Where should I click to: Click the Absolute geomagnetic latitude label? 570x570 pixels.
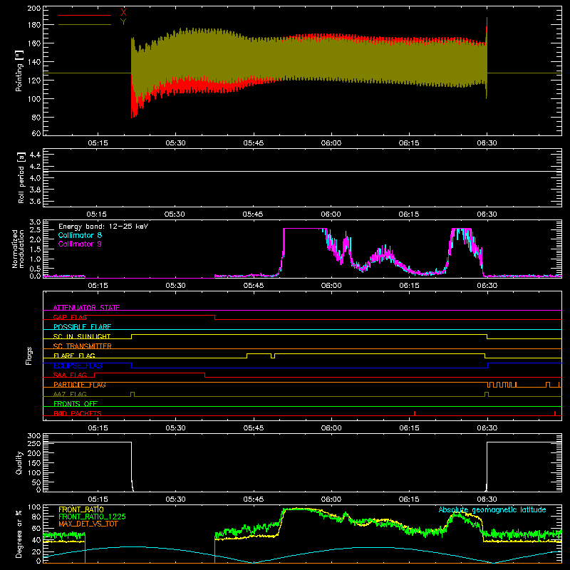point(492,509)
